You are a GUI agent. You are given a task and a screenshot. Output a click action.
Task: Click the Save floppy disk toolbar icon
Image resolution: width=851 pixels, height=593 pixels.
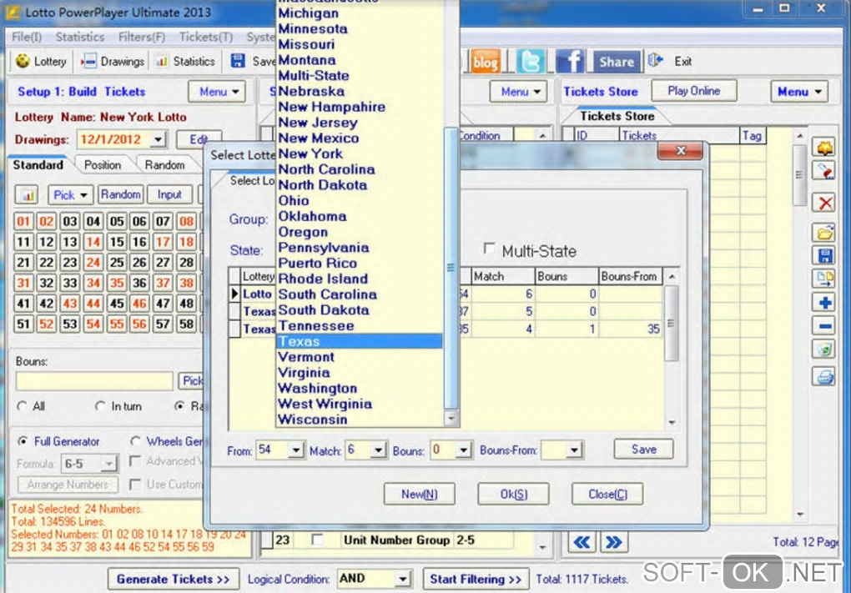238,61
